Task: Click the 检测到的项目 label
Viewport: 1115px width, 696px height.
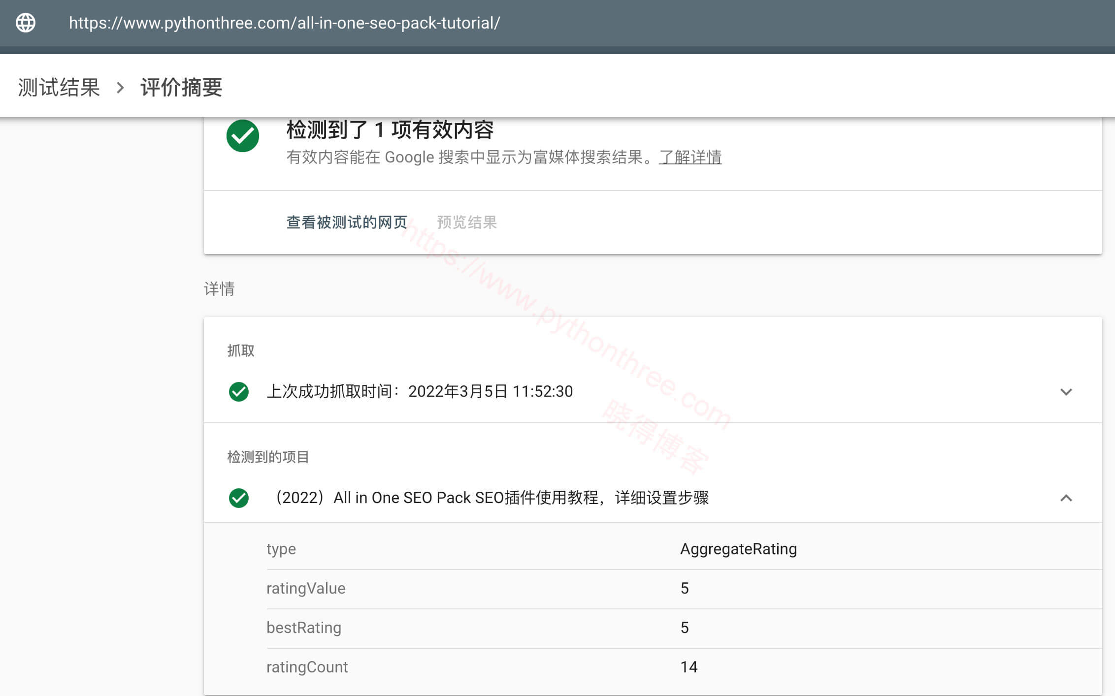Action: point(268,457)
